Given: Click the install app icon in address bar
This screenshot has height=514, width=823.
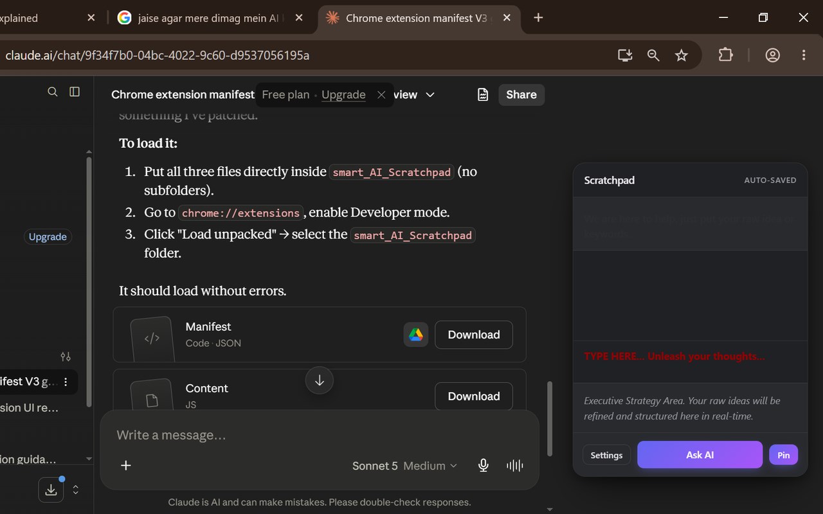Looking at the screenshot, I should pos(625,55).
